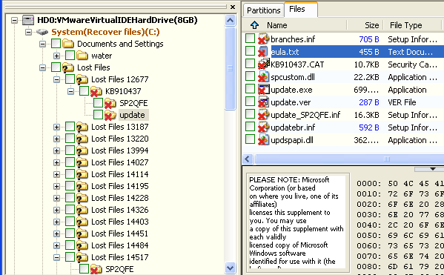Check the Documents and Settings checkbox
Image resolution: width=444 pixels, height=275 pixels.
pyautogui.click(x=56, y=44)
